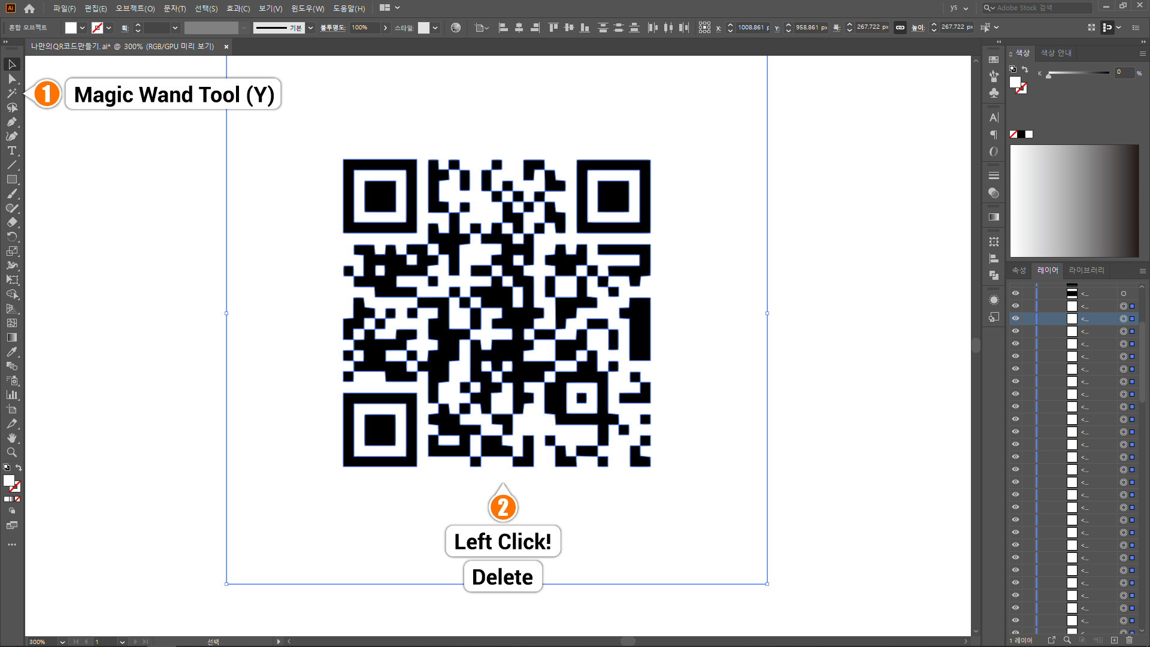Toggle the constrain width and height proportions link

[x=900, y=28]
